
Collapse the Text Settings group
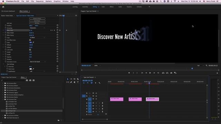[x=3, y=64]
